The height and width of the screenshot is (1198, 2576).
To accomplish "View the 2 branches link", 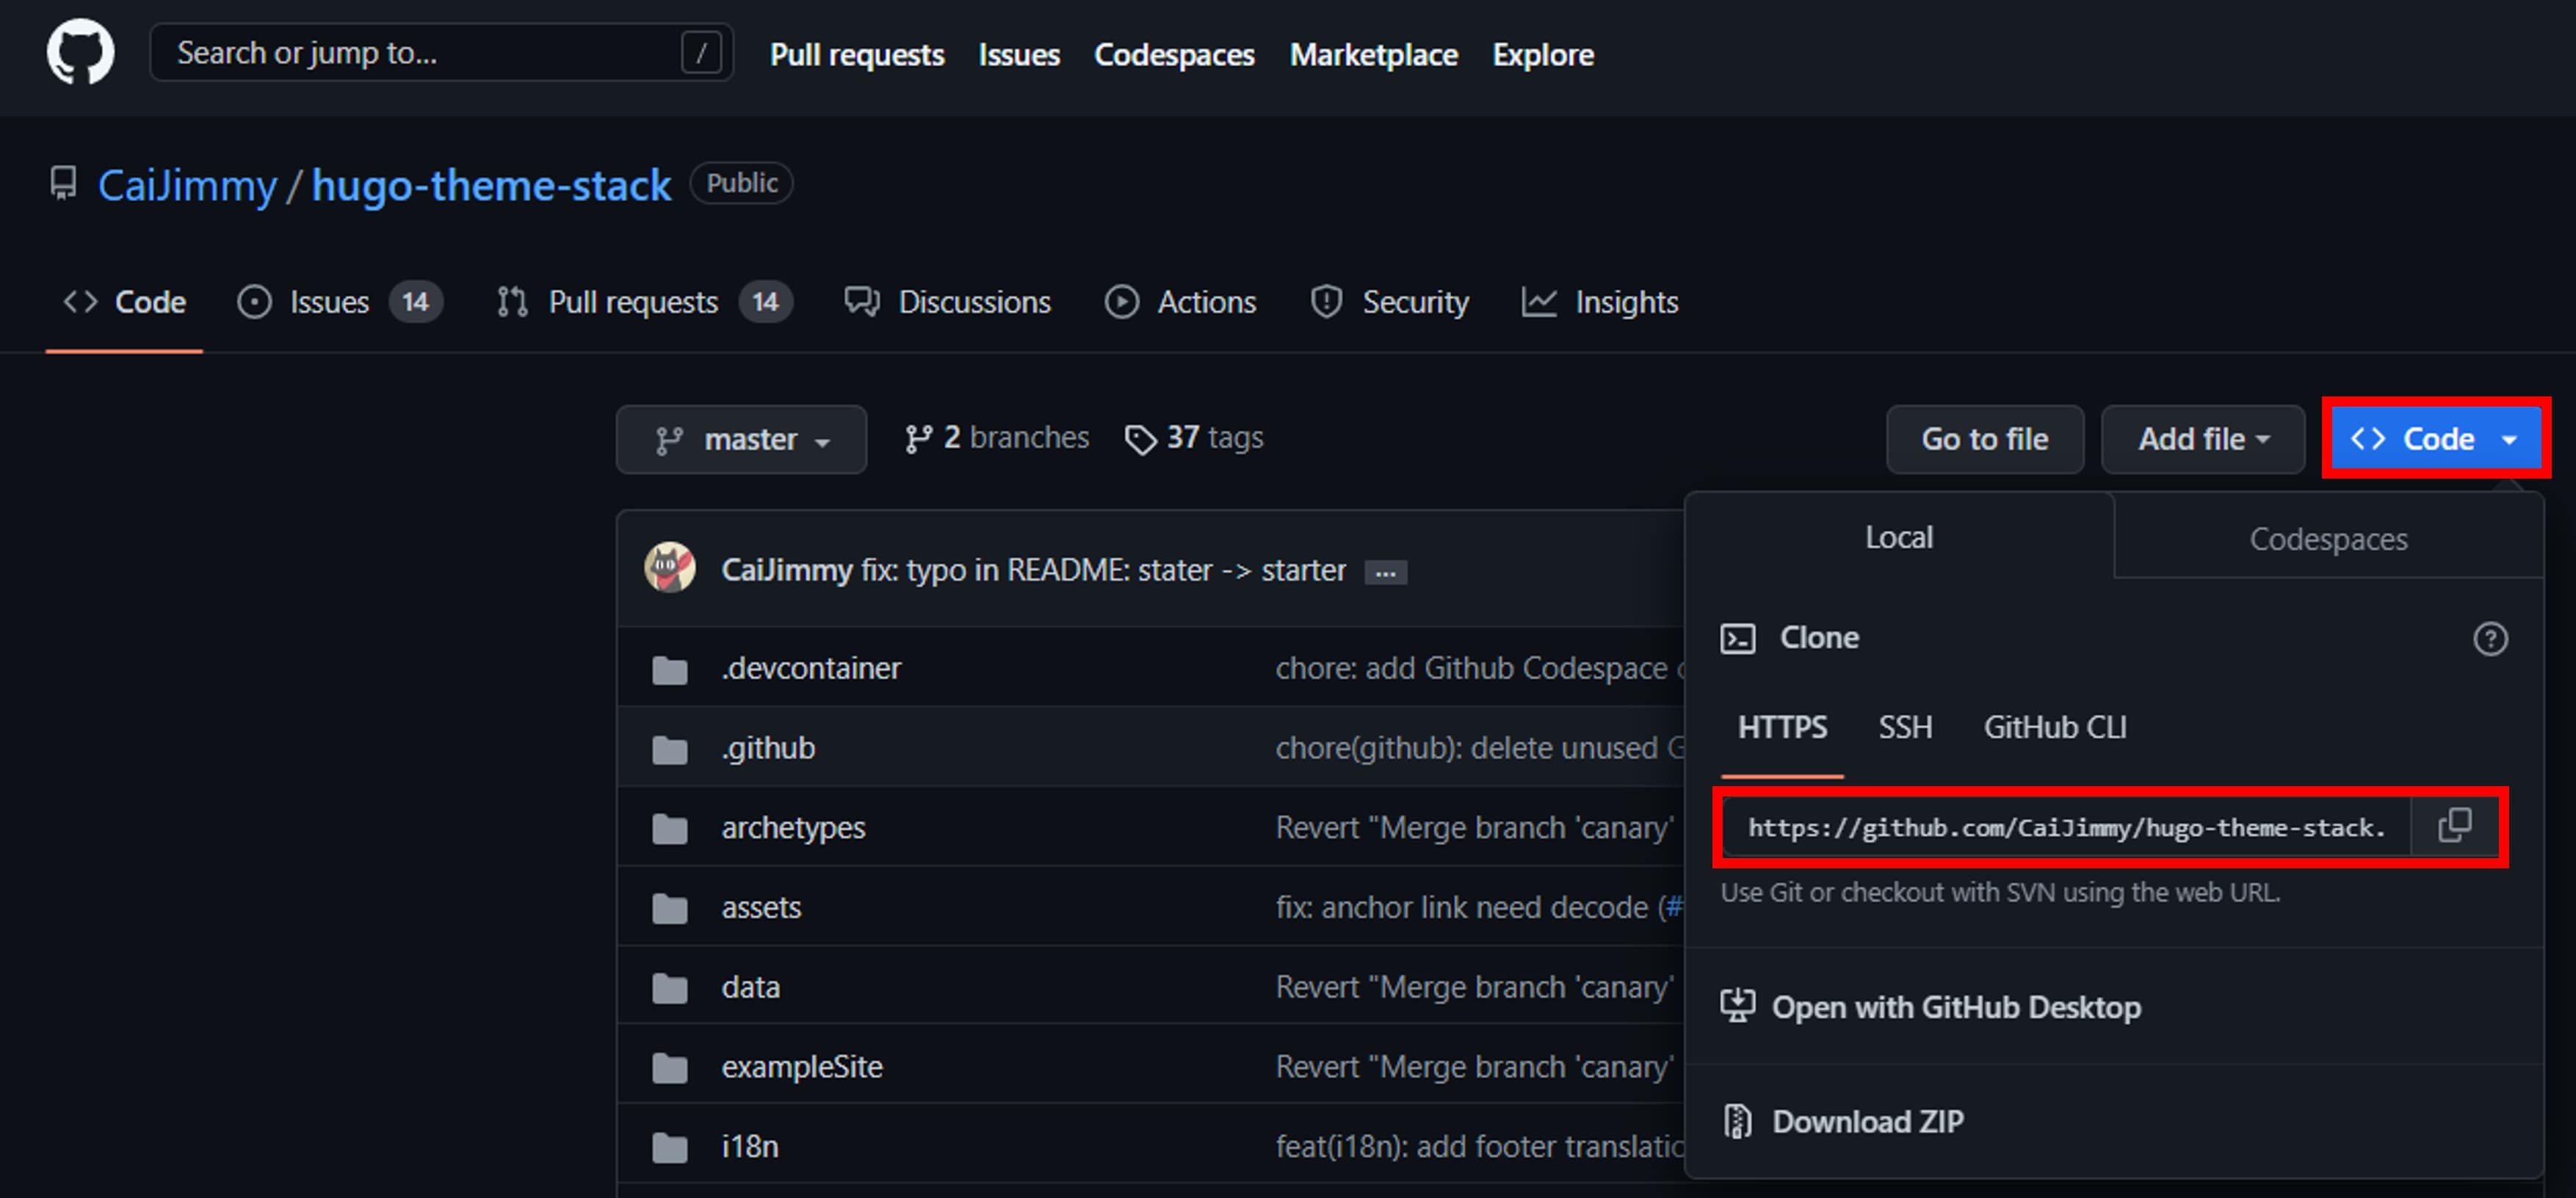I will tap(996, 438).
